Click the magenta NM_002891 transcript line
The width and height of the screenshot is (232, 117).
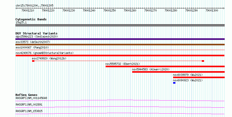120,107
